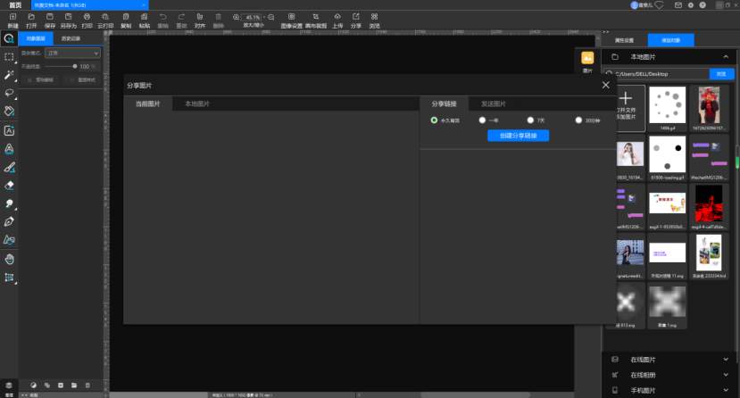Open the blend mode dropdown in layer panel
Screen dimensions: 740x398
pyautogui.click(x=72, y=54)
